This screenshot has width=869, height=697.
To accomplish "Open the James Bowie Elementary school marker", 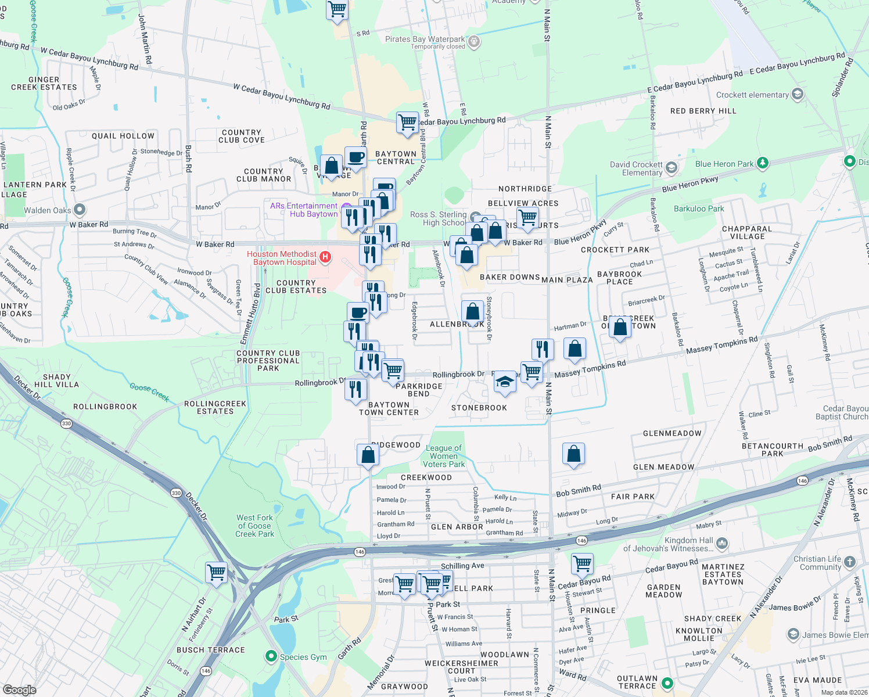I will tap(792, 635).
